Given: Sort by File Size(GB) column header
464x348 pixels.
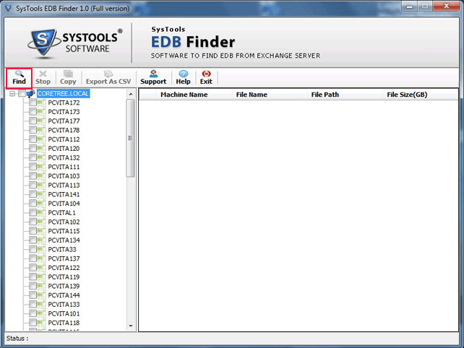Looking at the screenshot, I should pyautogui.click(x=420, y=95).
